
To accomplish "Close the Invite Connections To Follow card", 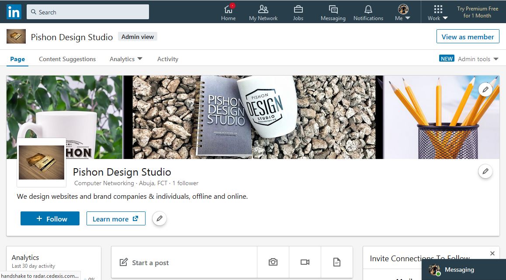I will point(492,253).
